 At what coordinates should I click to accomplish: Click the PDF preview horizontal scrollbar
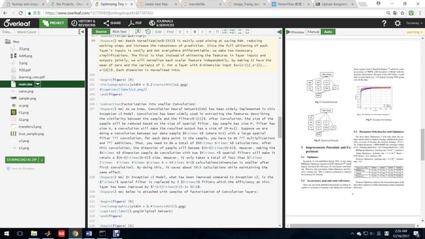point(352,226)
